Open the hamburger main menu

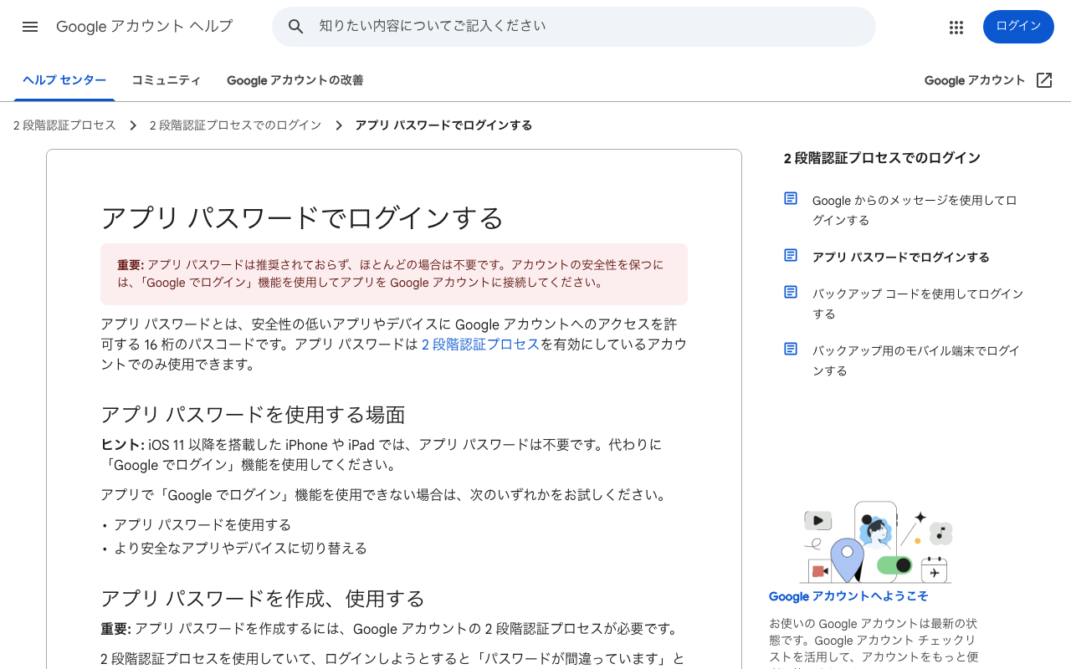(30, 27)
